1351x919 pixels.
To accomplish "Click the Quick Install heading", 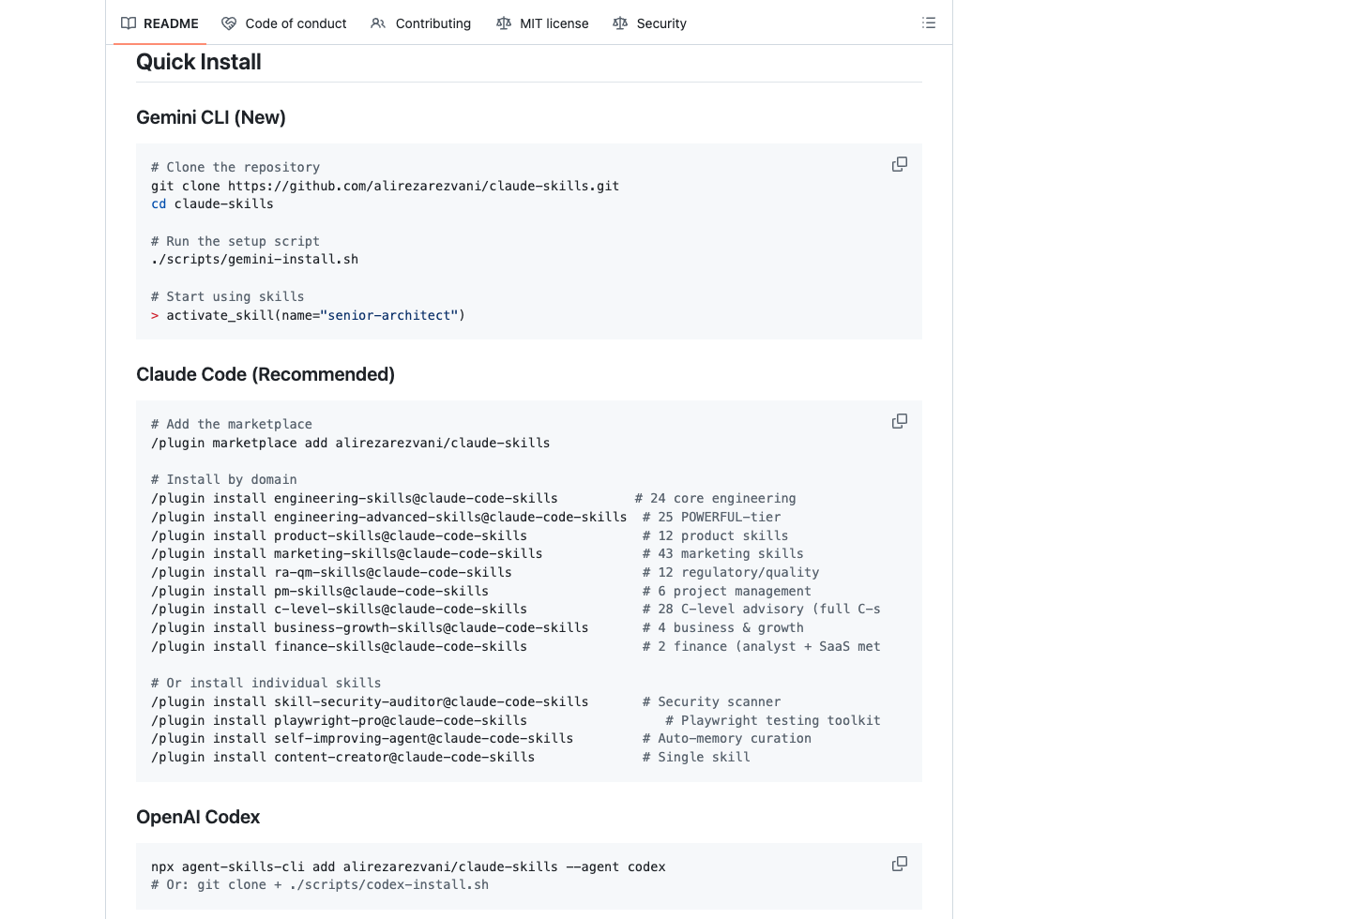I will pos(199,62).
